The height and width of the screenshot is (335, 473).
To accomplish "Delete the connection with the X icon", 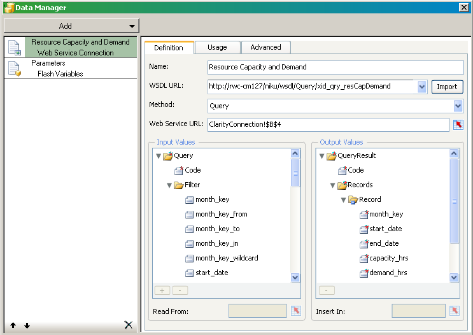I will coord(128,325).
